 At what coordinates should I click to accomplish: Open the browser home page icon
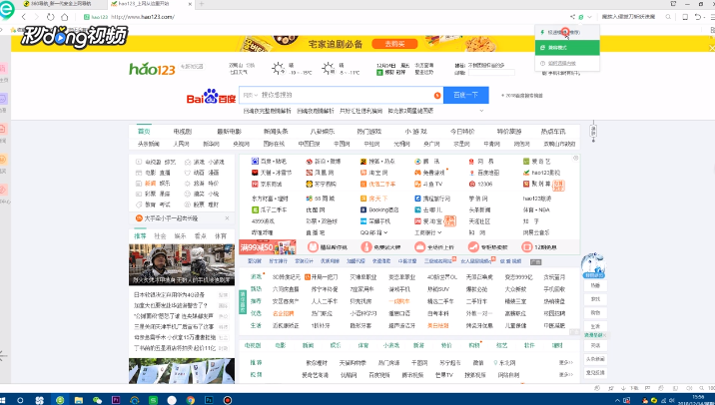tap(64, 17)
